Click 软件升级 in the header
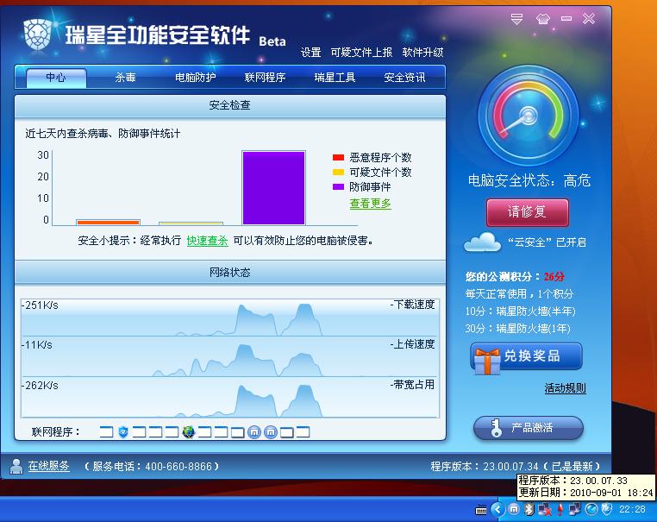 pyautogui.click(x=422, y=53)
